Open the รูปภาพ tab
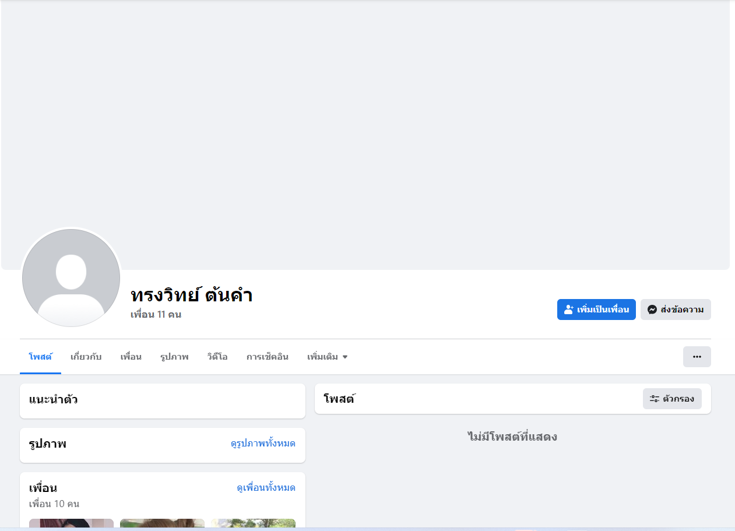The width and height of the screenshot is (735, 531). pos(174,357)
